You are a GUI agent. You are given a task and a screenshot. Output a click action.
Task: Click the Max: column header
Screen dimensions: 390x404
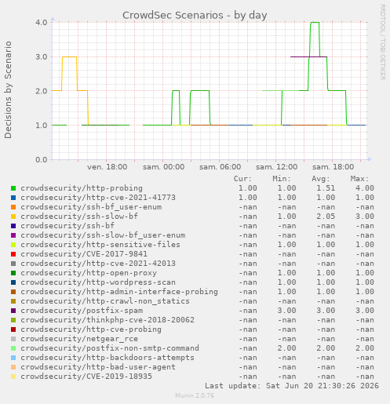coord(359,179)
